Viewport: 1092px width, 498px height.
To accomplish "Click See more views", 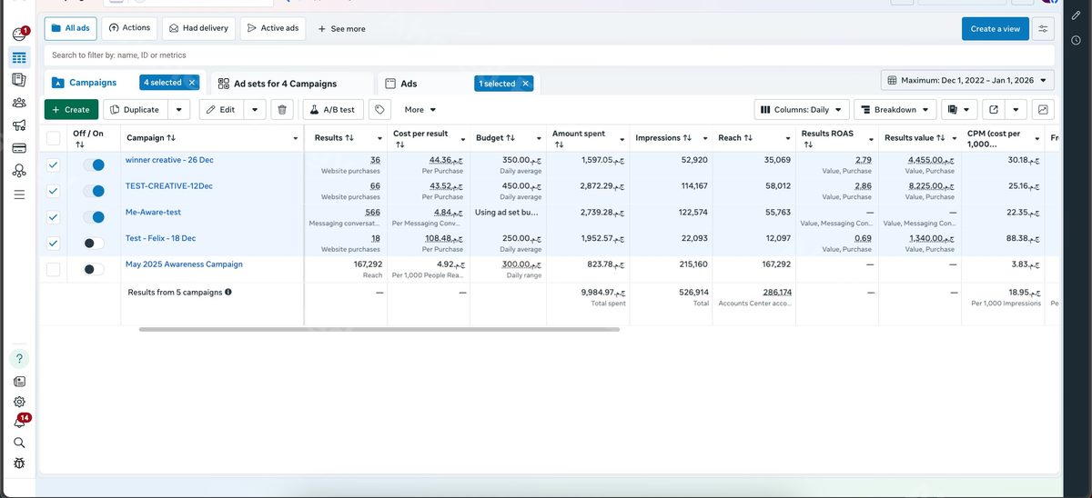I will (x=341, y=29).
